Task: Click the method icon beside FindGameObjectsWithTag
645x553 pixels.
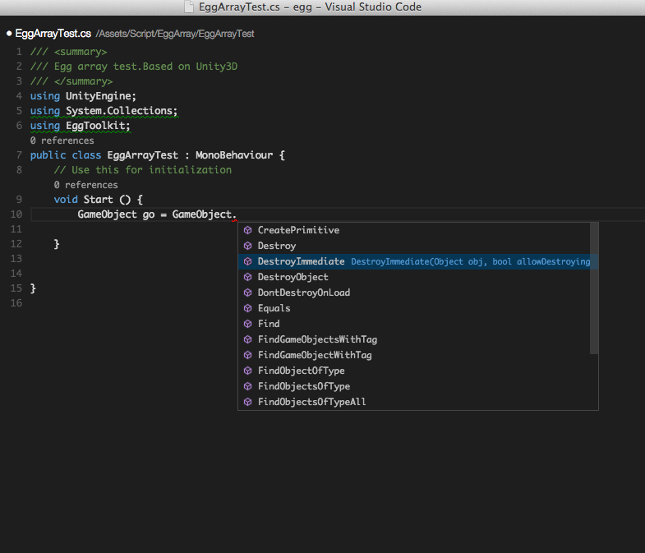Action: pyautogui.click(x=247, y=339)
